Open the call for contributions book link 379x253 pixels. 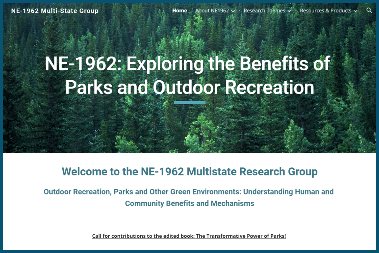189,236
